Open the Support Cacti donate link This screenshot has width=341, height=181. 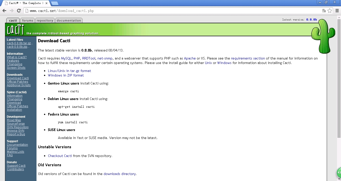click(x=16, y=166)
